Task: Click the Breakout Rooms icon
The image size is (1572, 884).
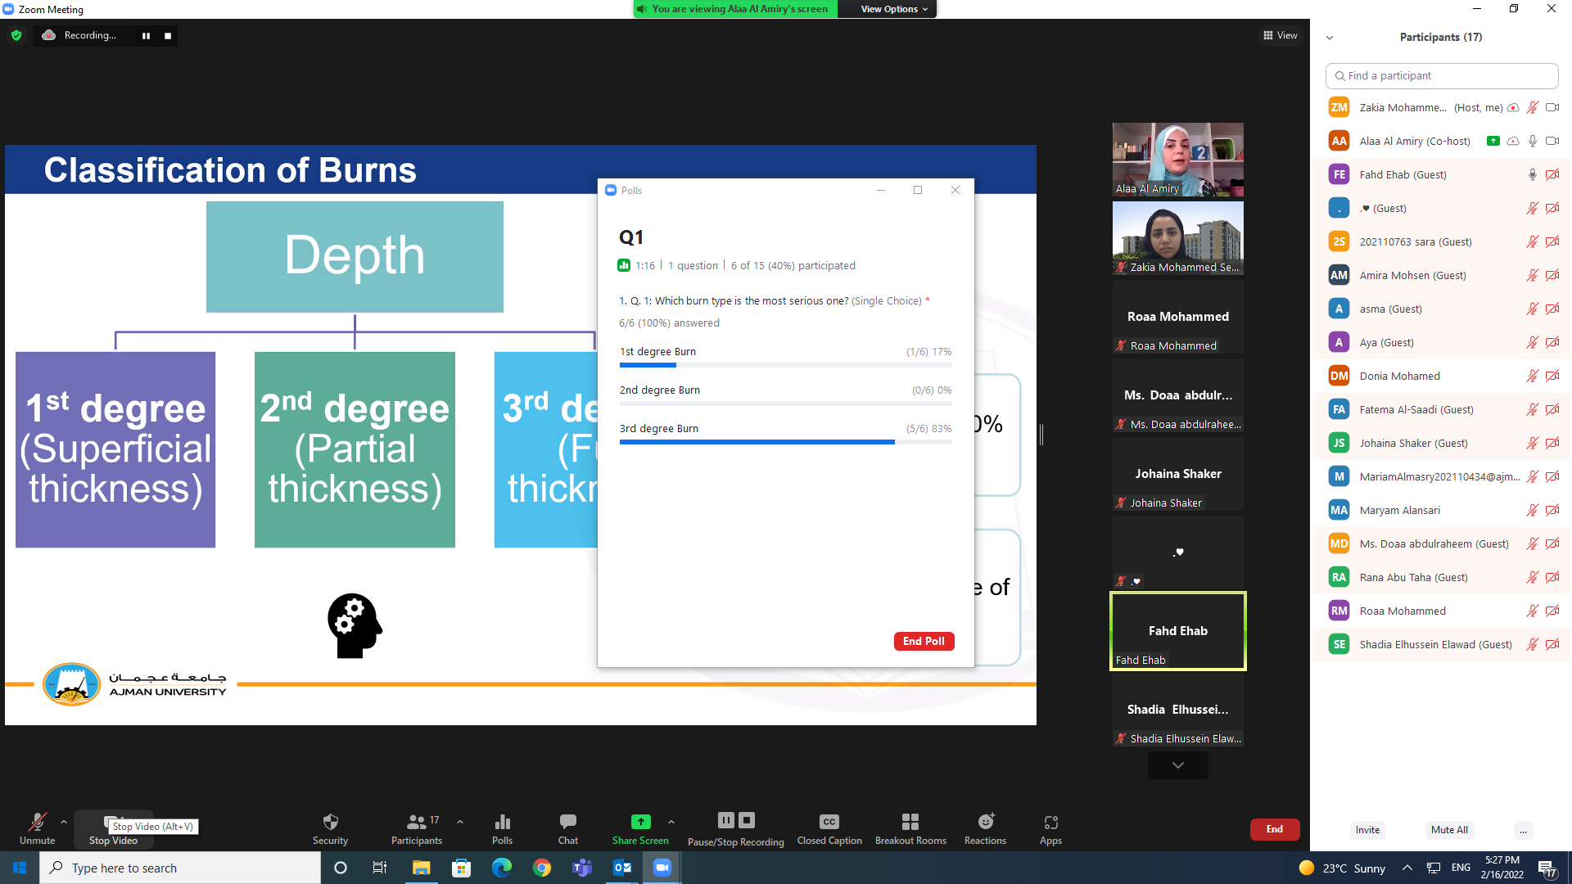Action: [x=910, y=823]
